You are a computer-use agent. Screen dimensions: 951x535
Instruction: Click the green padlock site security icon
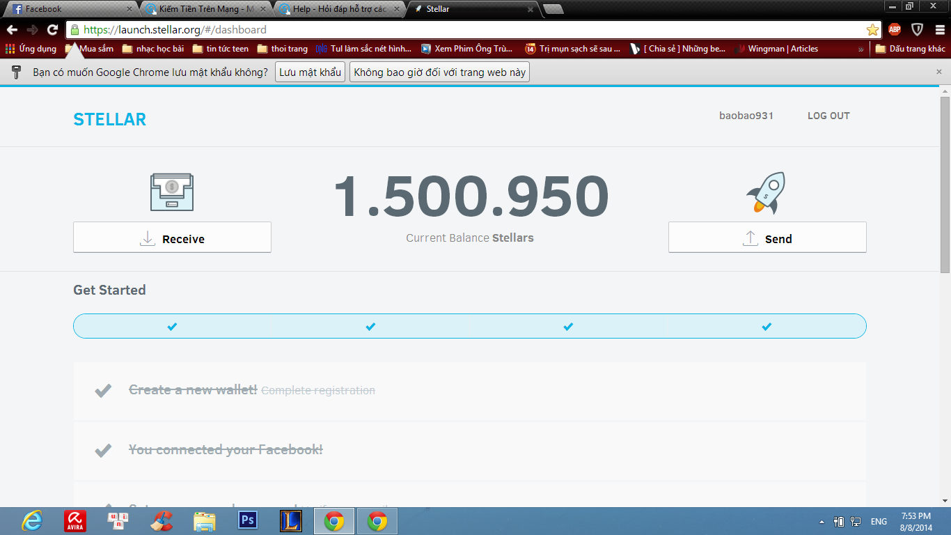74,30
